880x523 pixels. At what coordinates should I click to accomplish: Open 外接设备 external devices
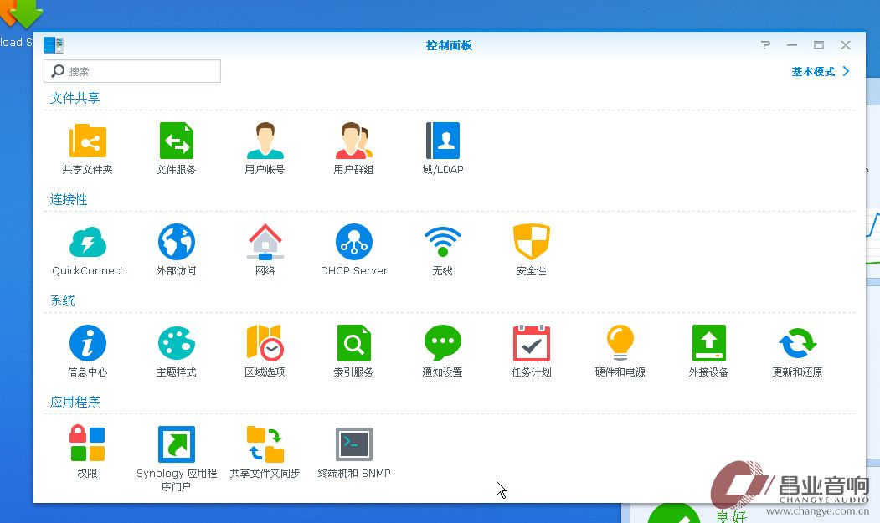(709, 343)
